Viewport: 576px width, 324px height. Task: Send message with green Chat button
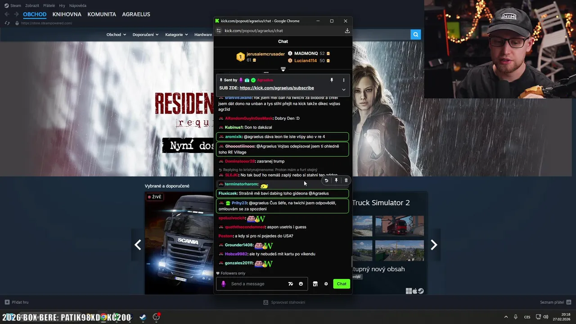(x=342, y=284)
